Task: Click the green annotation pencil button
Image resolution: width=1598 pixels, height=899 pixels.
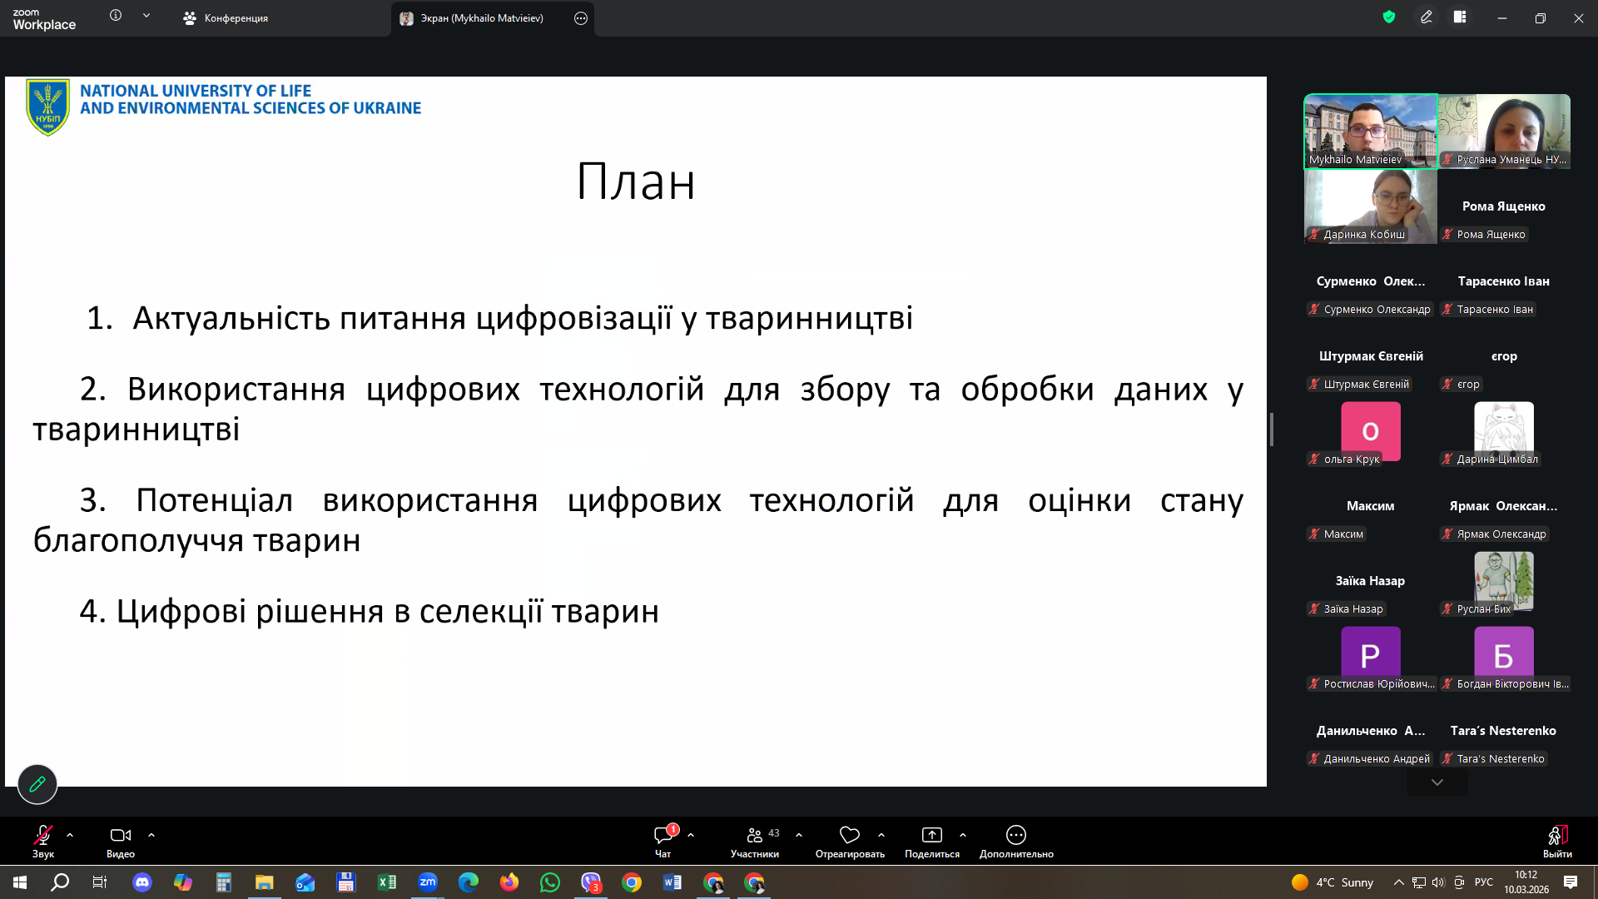Action: pos(37,784)
